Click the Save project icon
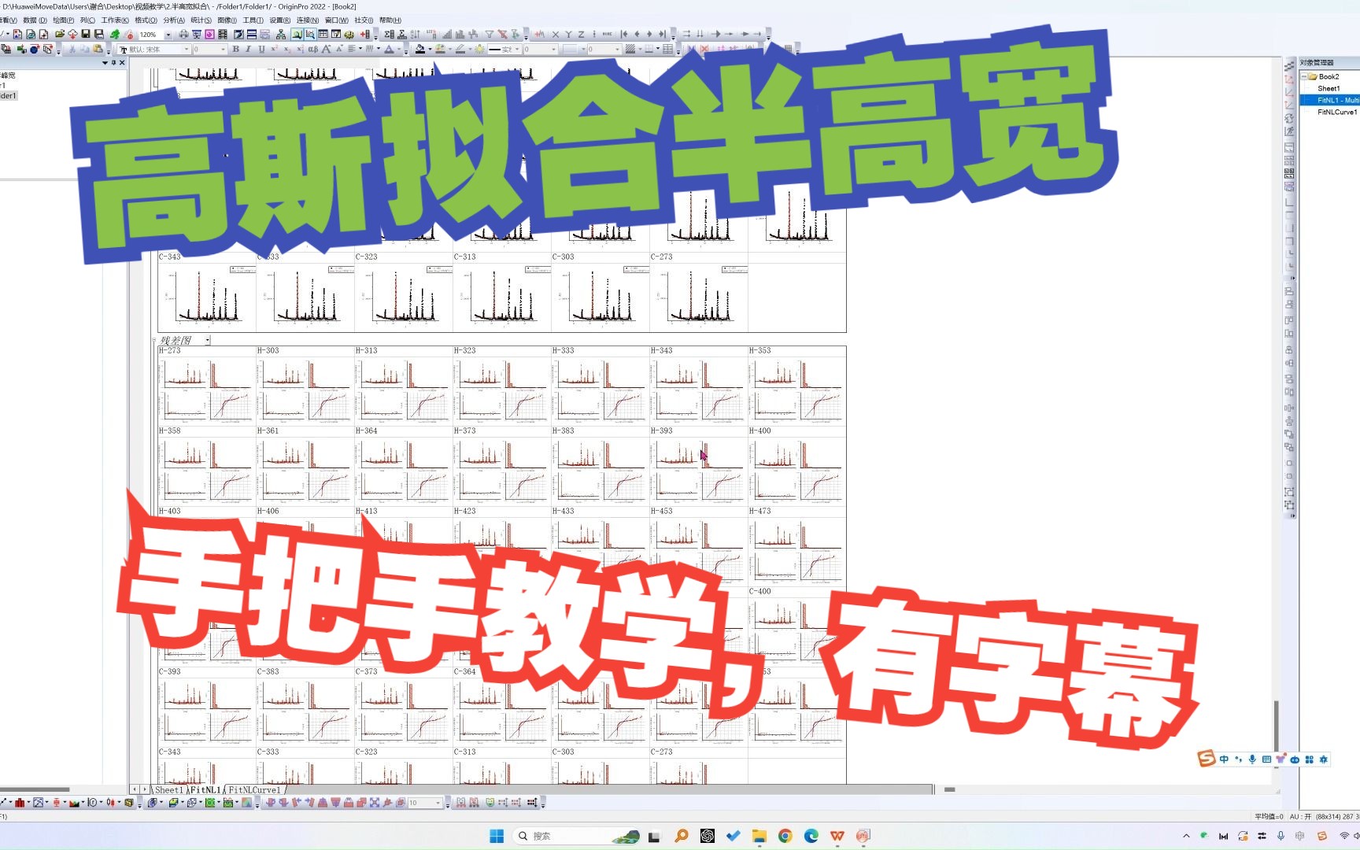Viewport: 1360px width, 850px height. (x=86, y=34)
